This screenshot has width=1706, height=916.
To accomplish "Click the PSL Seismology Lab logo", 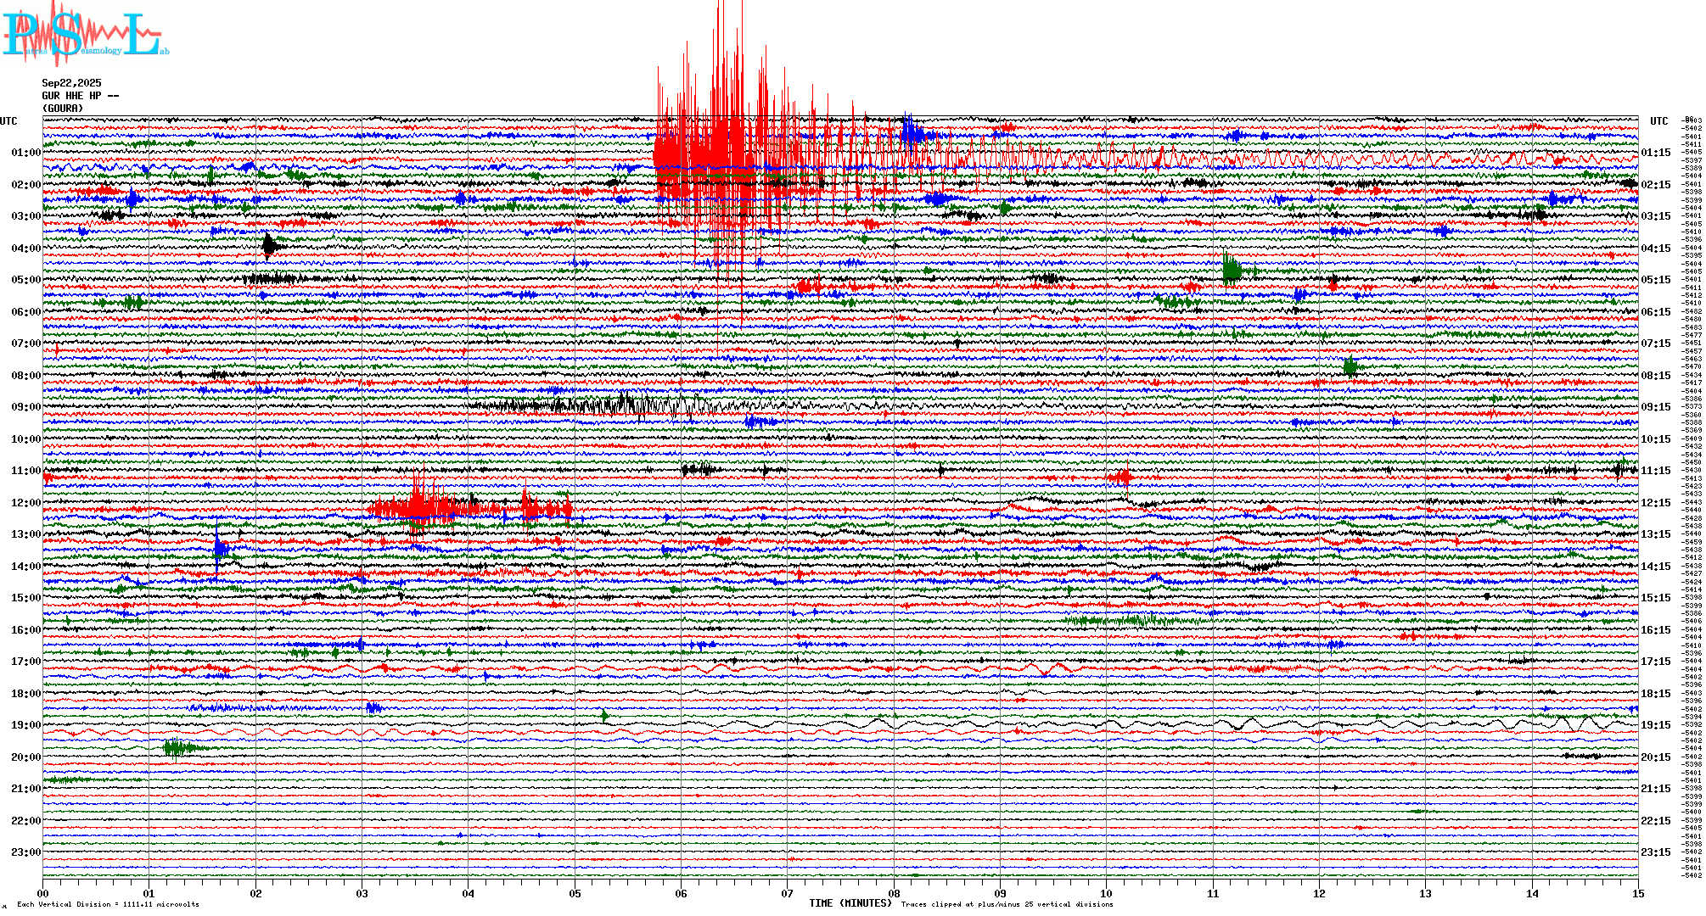I will [x=85, y=32].
